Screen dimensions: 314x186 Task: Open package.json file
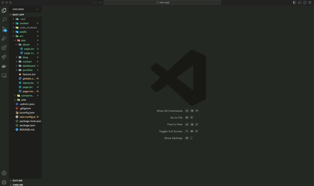[x=25, y=125]
